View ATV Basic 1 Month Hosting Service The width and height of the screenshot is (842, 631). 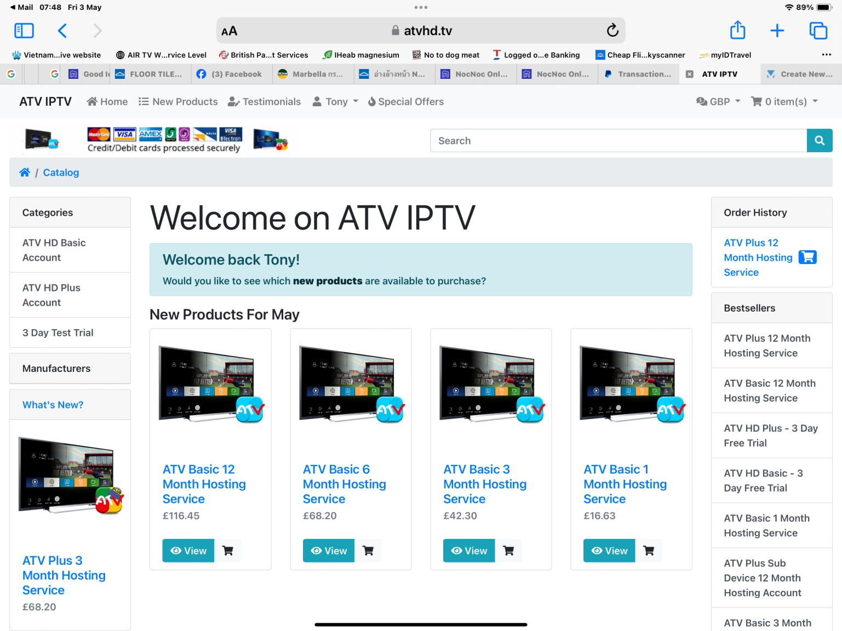[x=609, y=551]
